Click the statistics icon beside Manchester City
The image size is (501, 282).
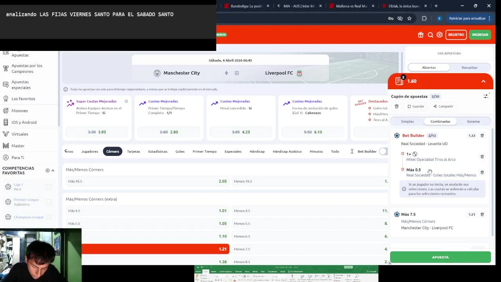click(x=237, y=73)
